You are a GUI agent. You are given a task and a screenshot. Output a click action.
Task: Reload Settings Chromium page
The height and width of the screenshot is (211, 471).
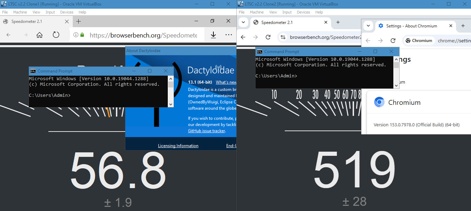tap(393, 41)
